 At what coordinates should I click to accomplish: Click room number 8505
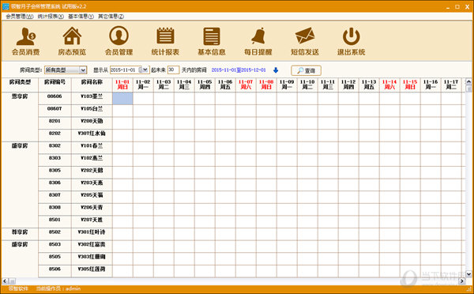(55, 257)
